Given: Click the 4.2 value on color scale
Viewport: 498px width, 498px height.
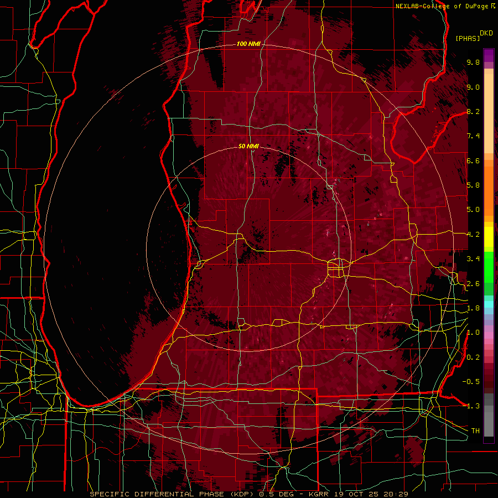Looking at the screenshot, I should pos(473,235).
